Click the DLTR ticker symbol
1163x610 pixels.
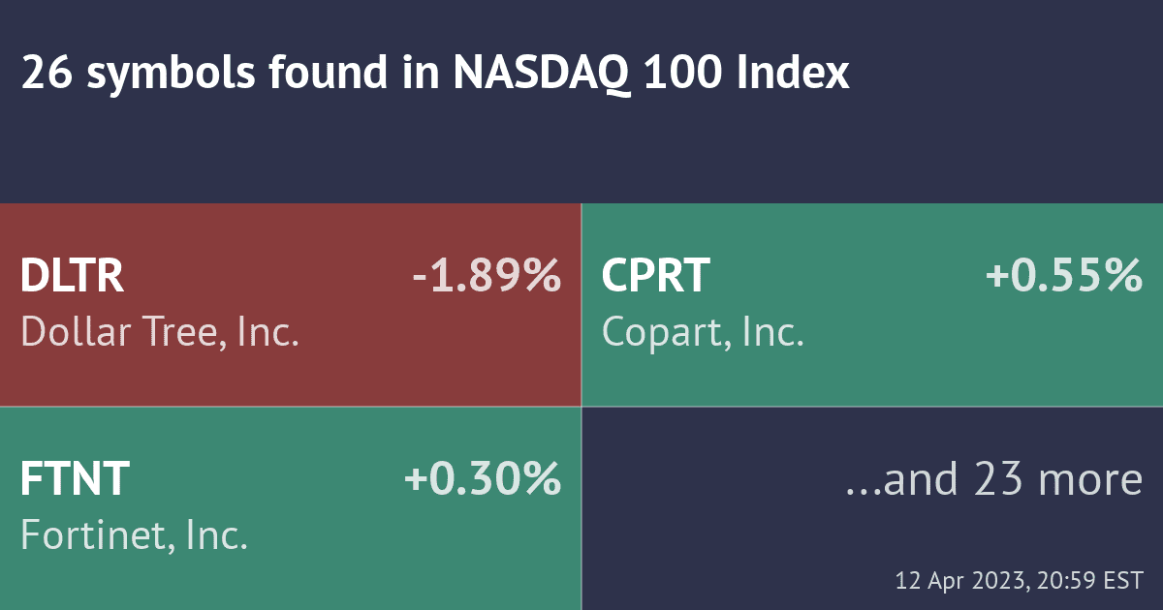coord(73,277)
